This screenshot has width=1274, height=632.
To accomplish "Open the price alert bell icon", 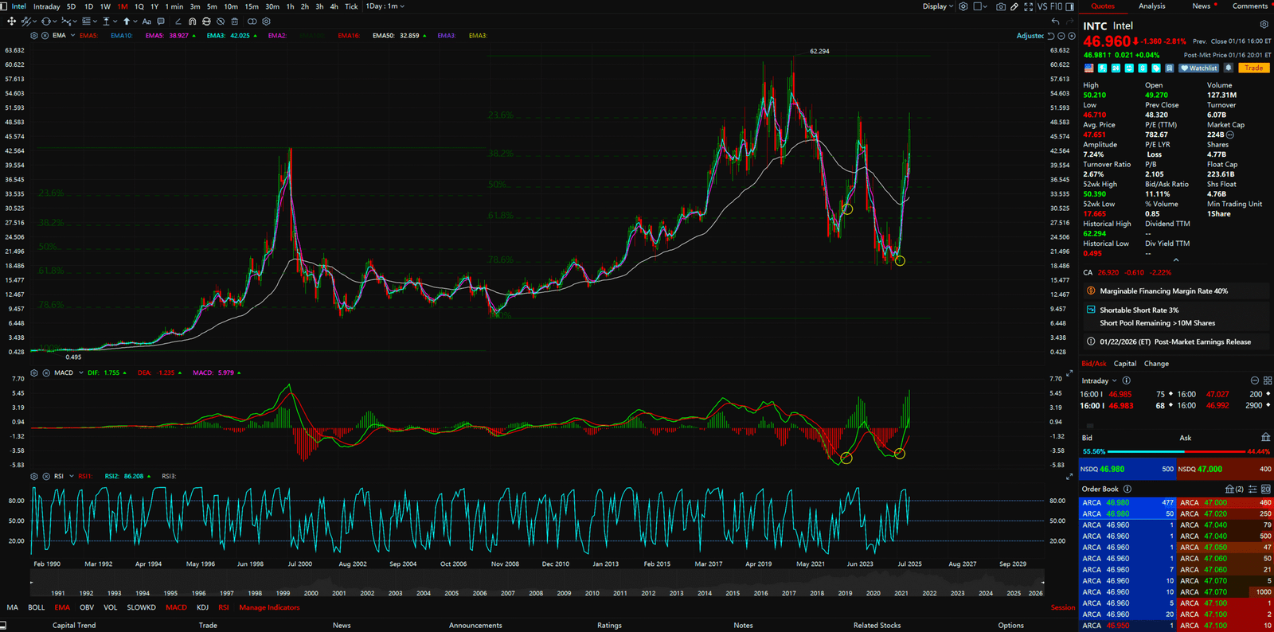I will (x=1229, y=68).
